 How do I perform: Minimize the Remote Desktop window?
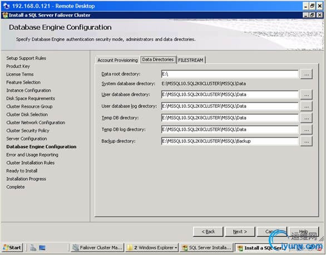pyautogui.click(x=305, y=6)
